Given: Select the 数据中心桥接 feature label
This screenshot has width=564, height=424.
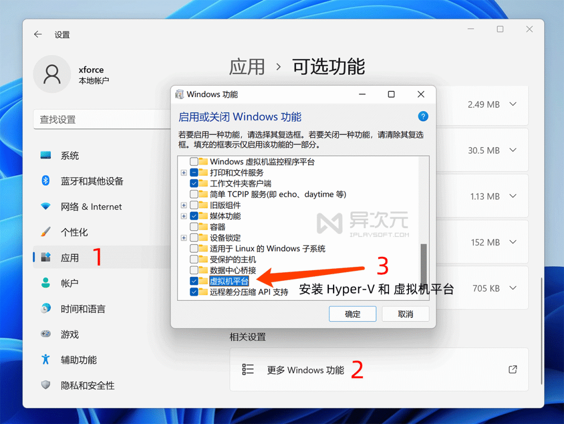Looking at the screenshot, I should 233,270.
